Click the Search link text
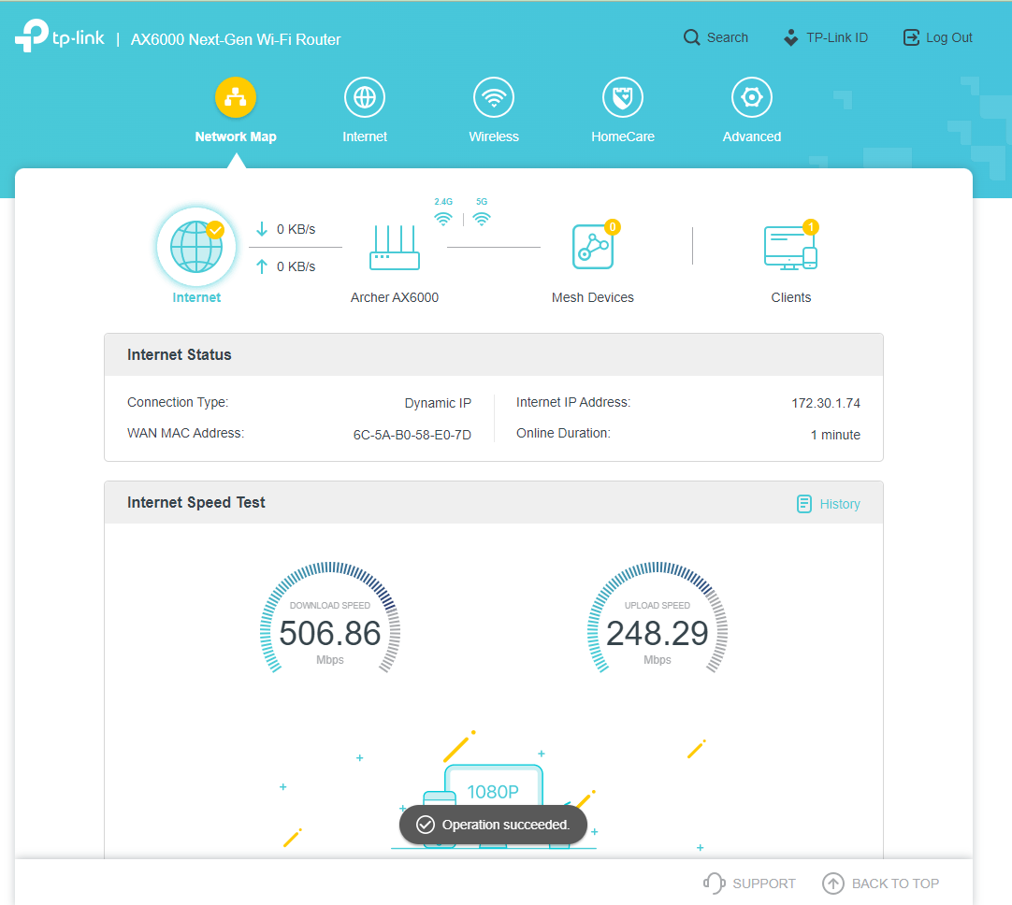 [x=728, y=37]
